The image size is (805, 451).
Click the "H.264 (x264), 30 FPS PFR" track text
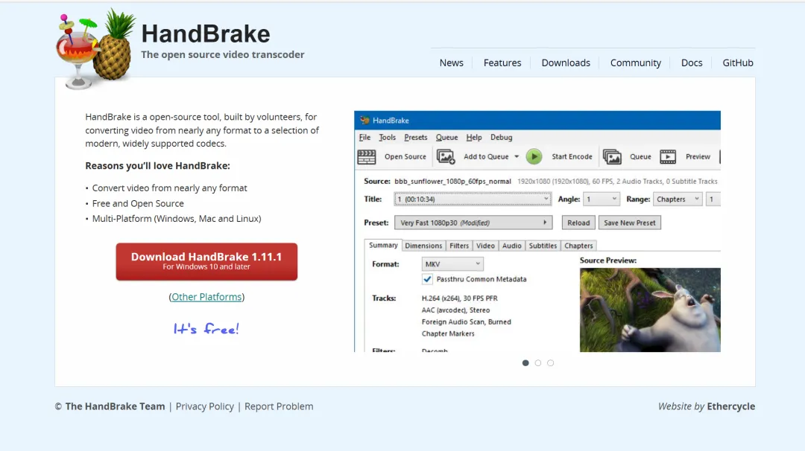459,298
